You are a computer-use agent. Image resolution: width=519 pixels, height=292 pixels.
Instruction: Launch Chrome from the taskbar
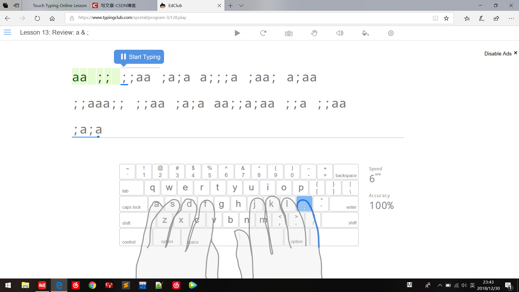coord(92,285)
